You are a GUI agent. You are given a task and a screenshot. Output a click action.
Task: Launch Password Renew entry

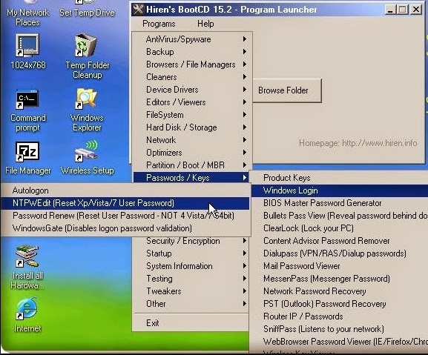125,216
